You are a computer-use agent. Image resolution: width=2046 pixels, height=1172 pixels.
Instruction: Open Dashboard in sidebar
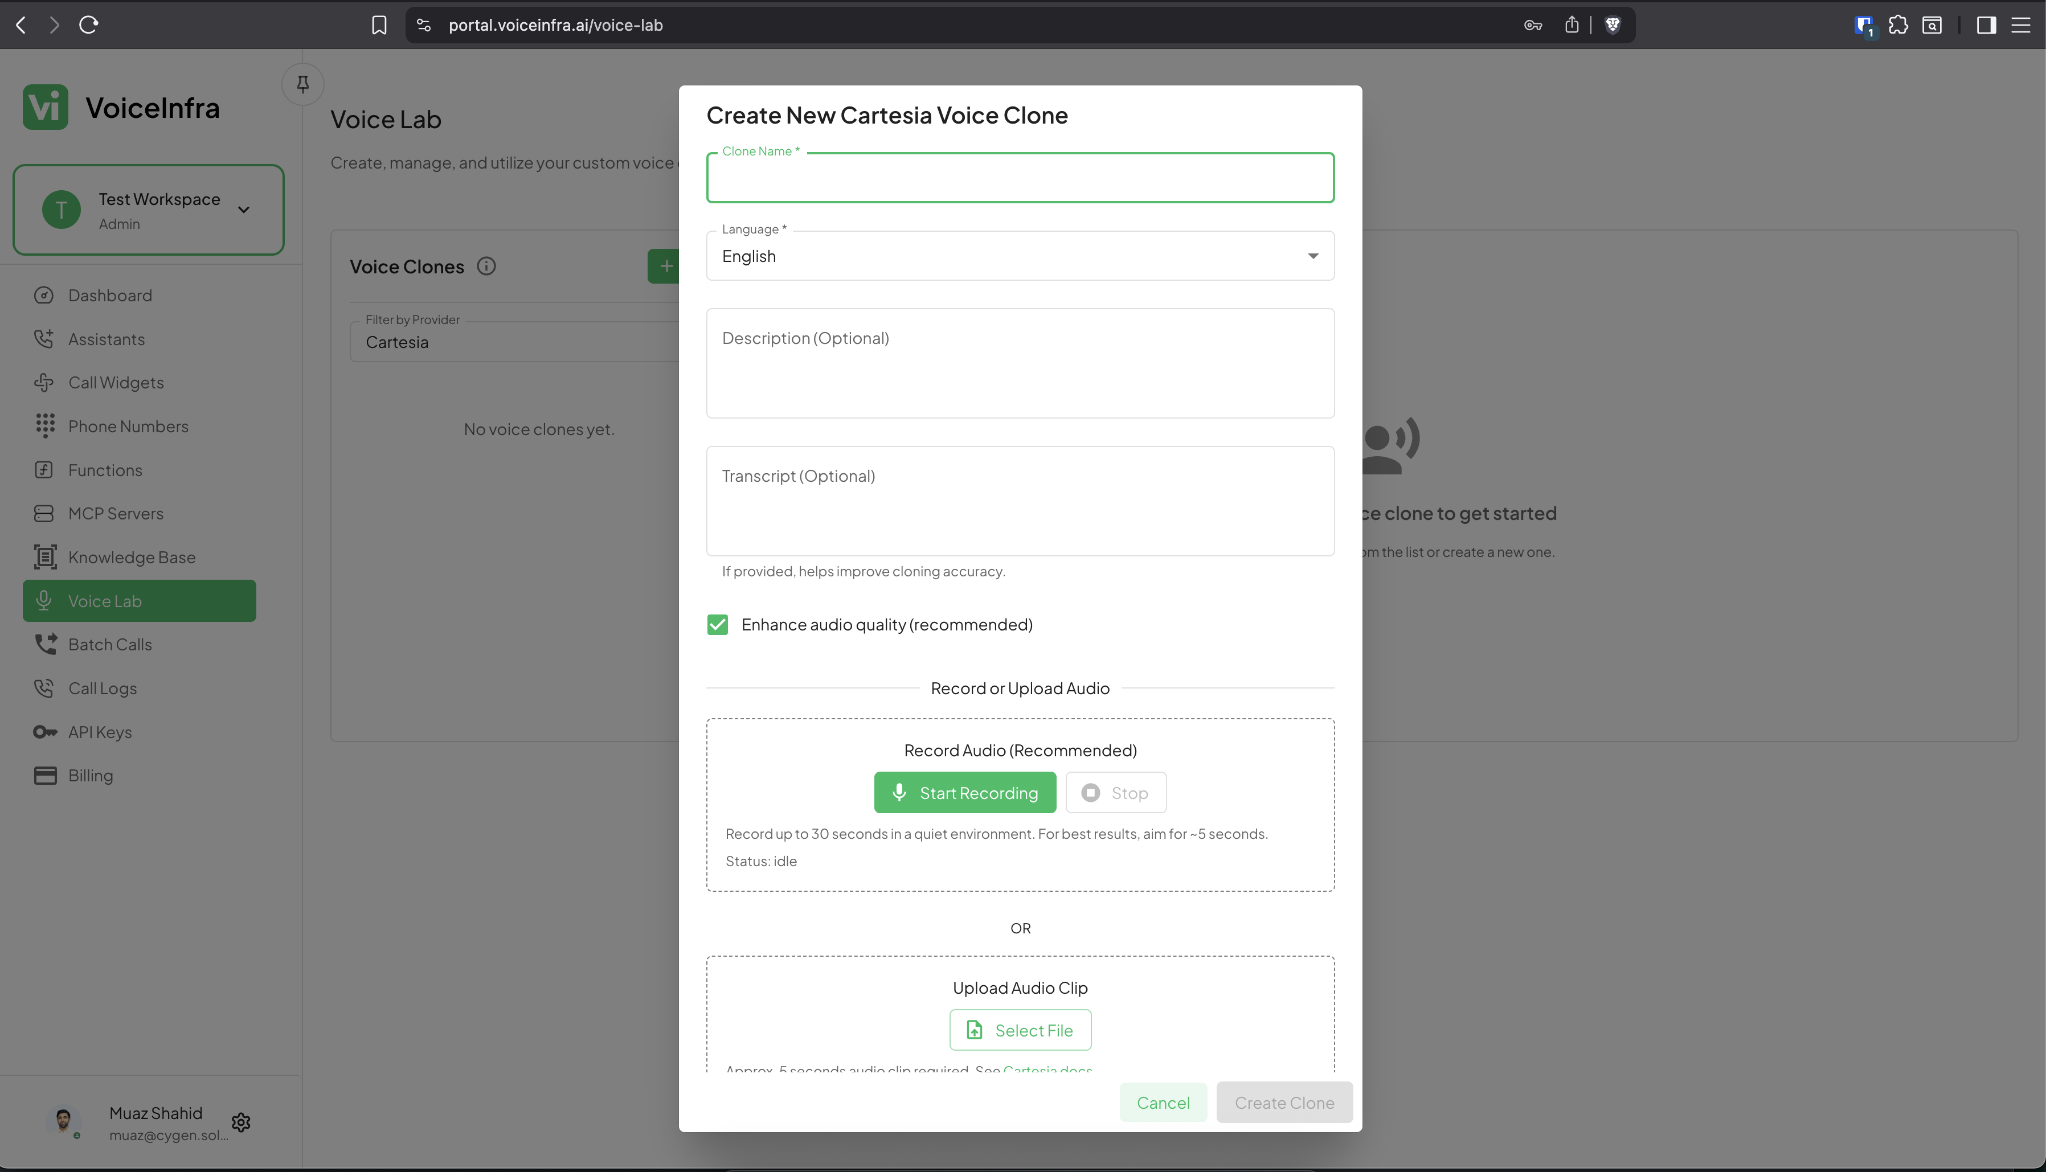pos(139,296)
